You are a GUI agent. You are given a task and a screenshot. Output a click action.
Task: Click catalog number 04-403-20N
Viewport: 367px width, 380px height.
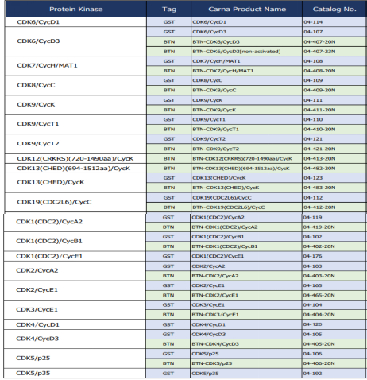tap(319, 276)
